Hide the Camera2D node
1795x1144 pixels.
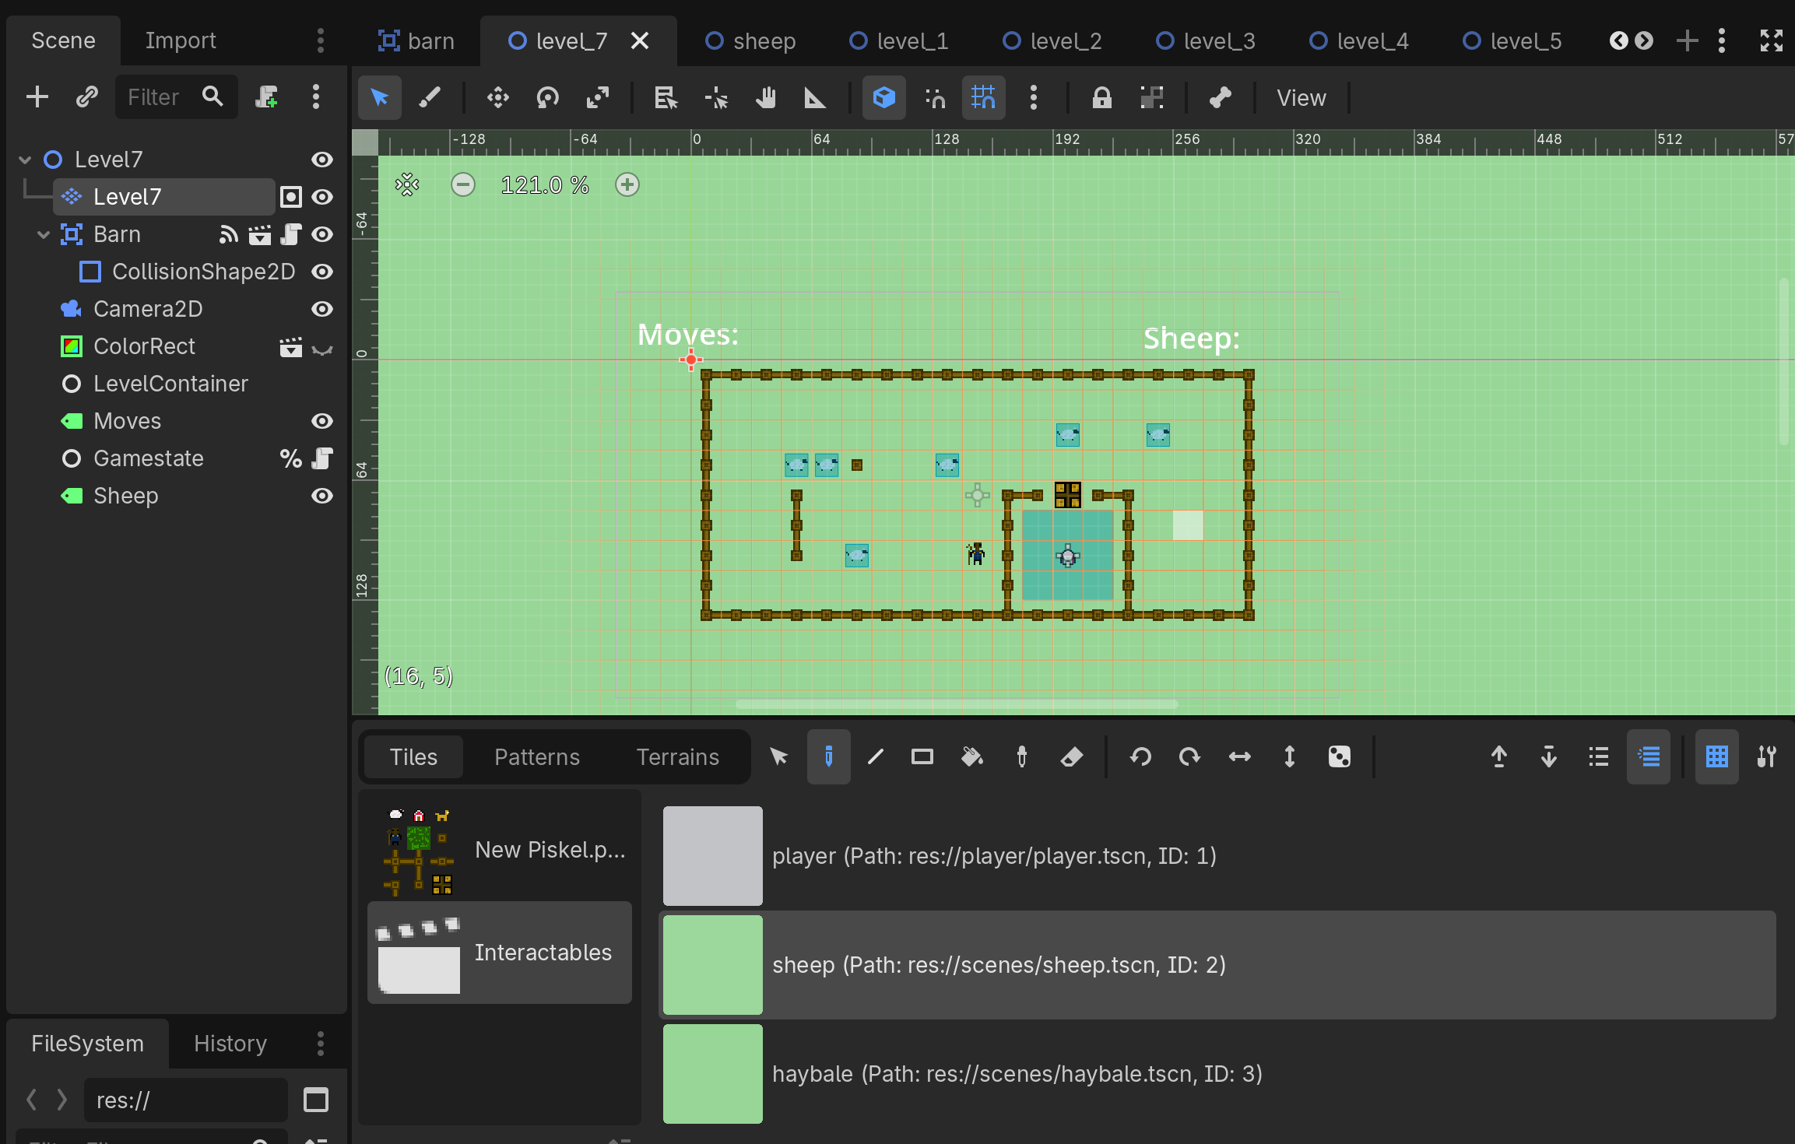tap(322, 309)
